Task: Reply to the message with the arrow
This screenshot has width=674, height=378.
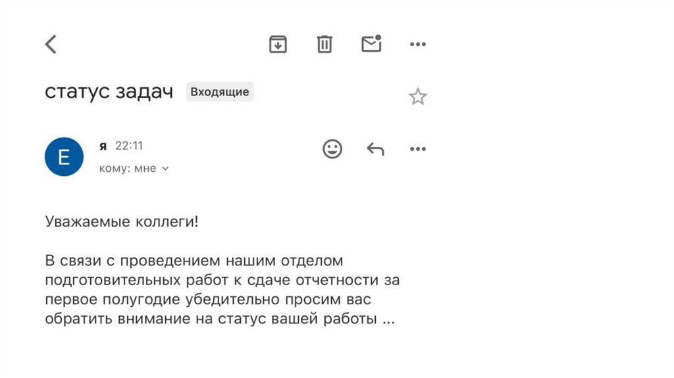Action: [375, 149]
